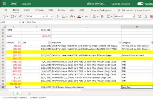This screenshot has width=153, height=99.
Task: Click the insert function fx icon
Action: tap(23, 22)
